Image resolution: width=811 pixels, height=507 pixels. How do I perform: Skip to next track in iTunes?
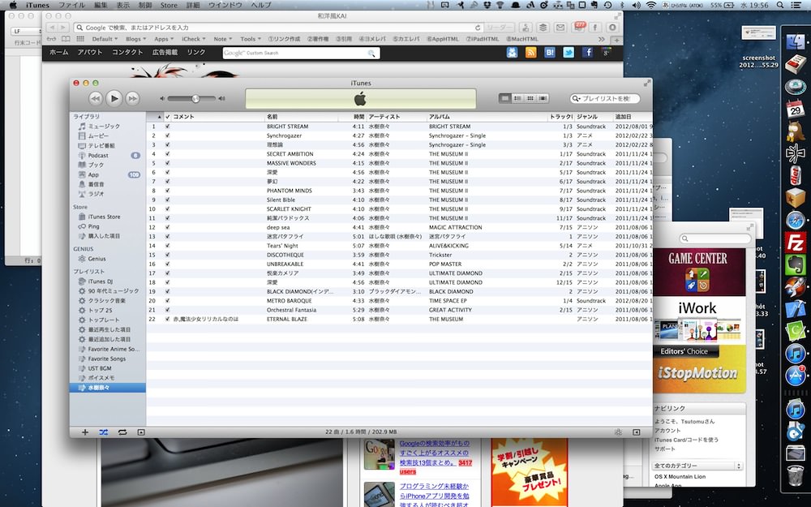[133, 98]
